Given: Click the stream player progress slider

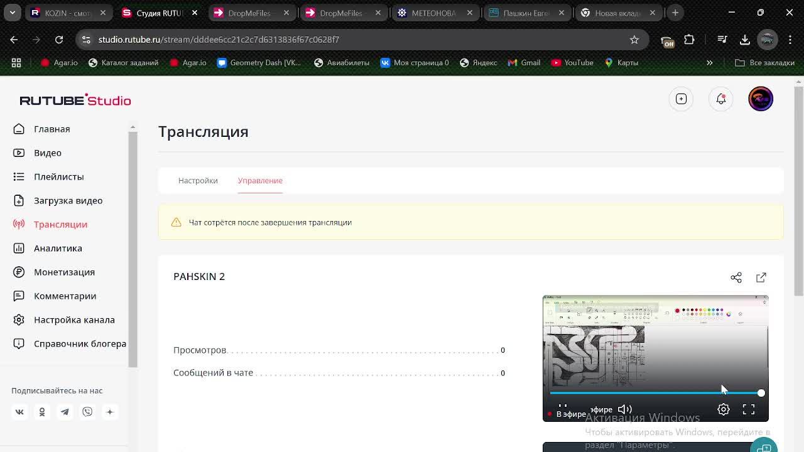Looking at the screenshot, I should pyautogui.click(x=655, y=393).
